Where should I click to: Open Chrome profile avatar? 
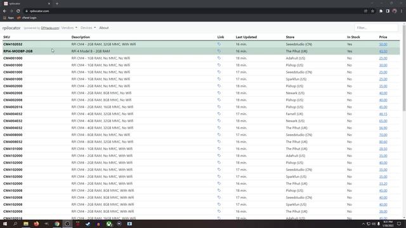coord(395,11)
